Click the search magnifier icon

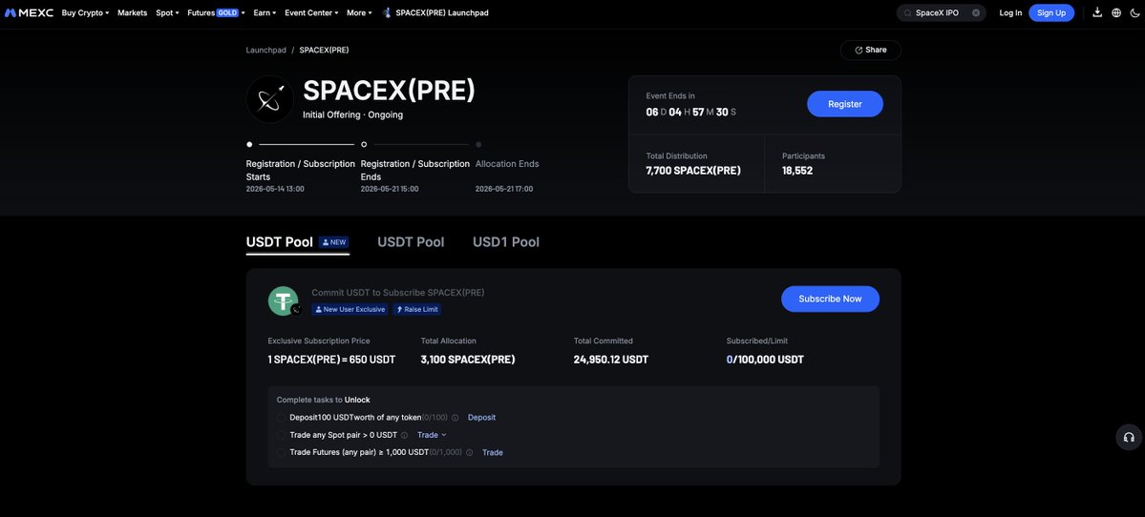907,12
